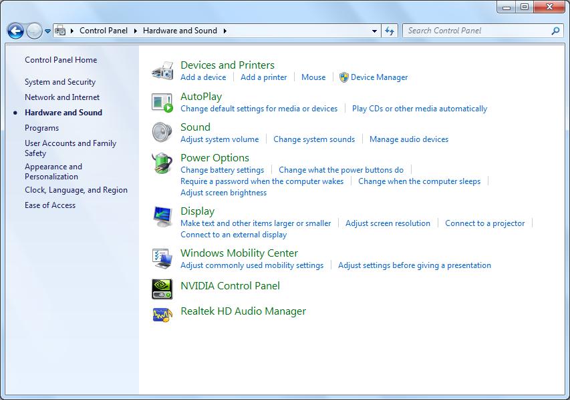This screenshot has height=400, width=570.
Task: Click the AutoPlay category icon
Action: click(162, 103)
